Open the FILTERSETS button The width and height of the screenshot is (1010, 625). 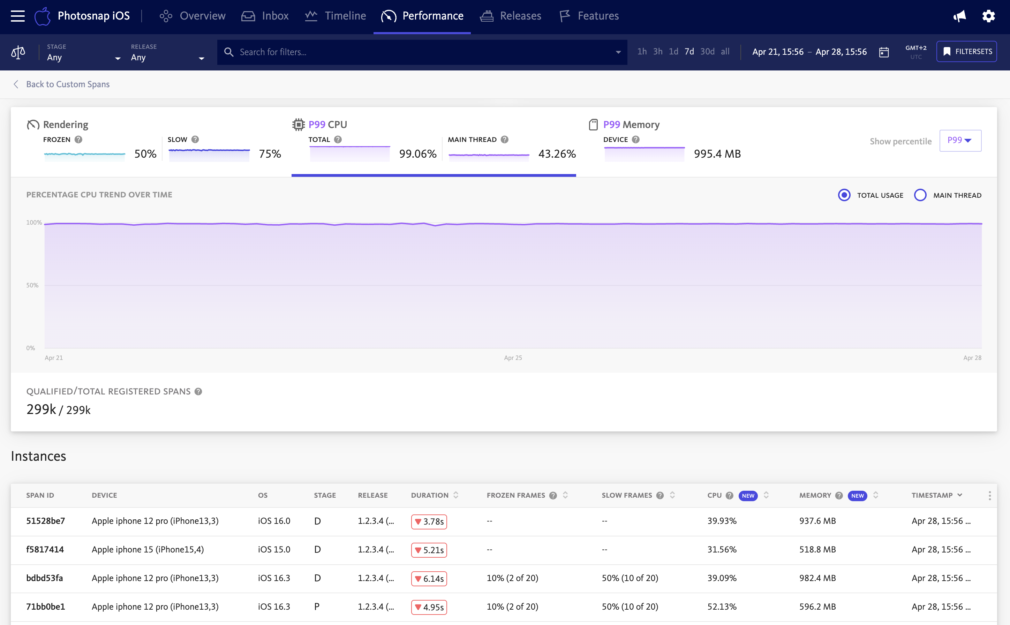[967, 52]
